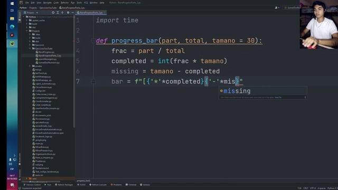
Task: Click Select Opened File target icon
Action: coord(53,13)
